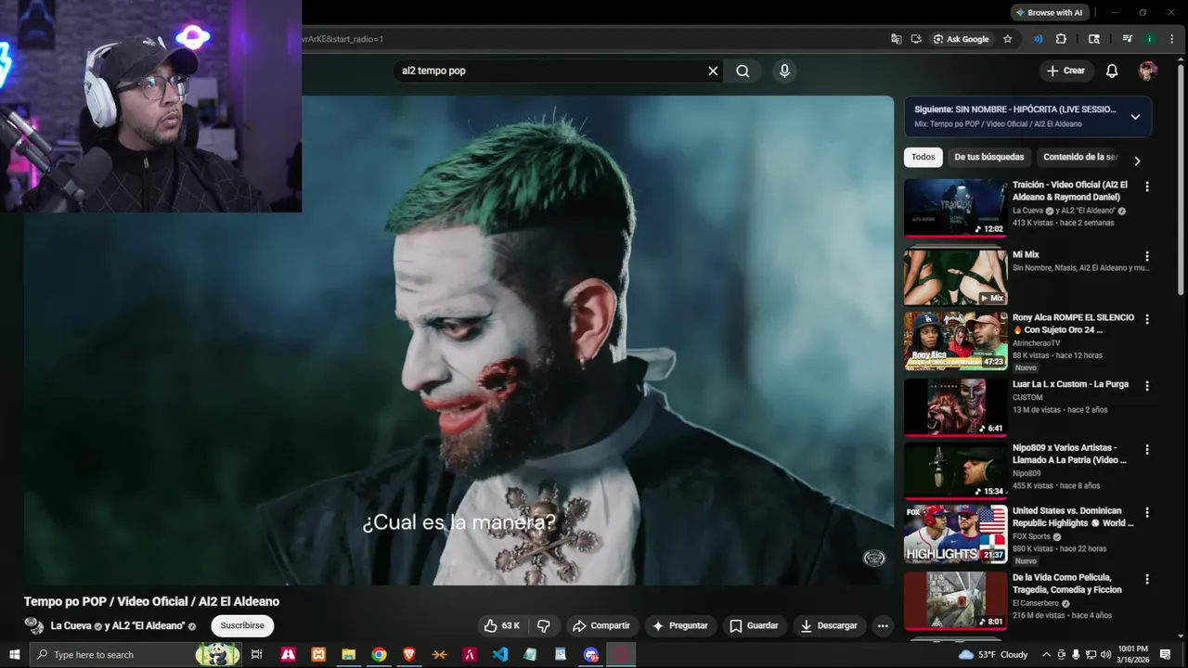Open more actions menu beside Descargar

tap(883, 625)
